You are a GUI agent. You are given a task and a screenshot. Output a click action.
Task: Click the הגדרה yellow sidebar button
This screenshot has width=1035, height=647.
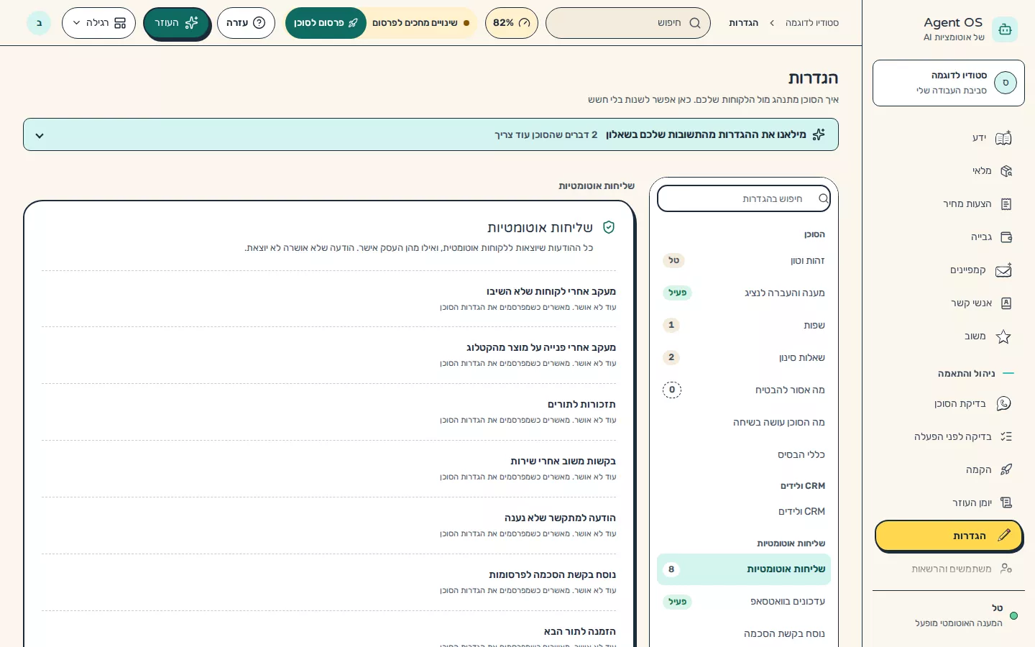[948, 536]
